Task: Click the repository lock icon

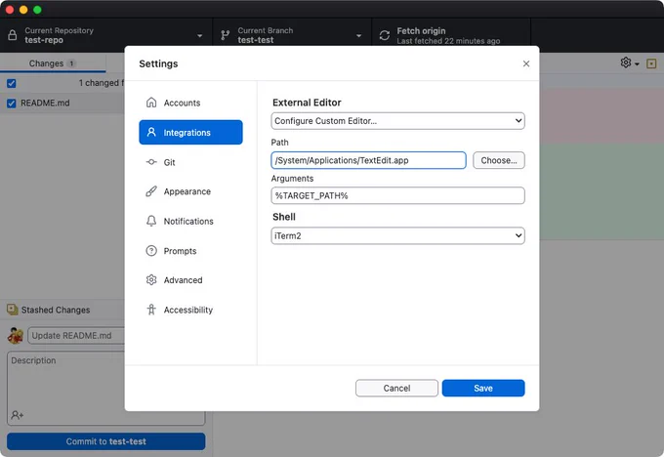Action: [x=13, y=35]
